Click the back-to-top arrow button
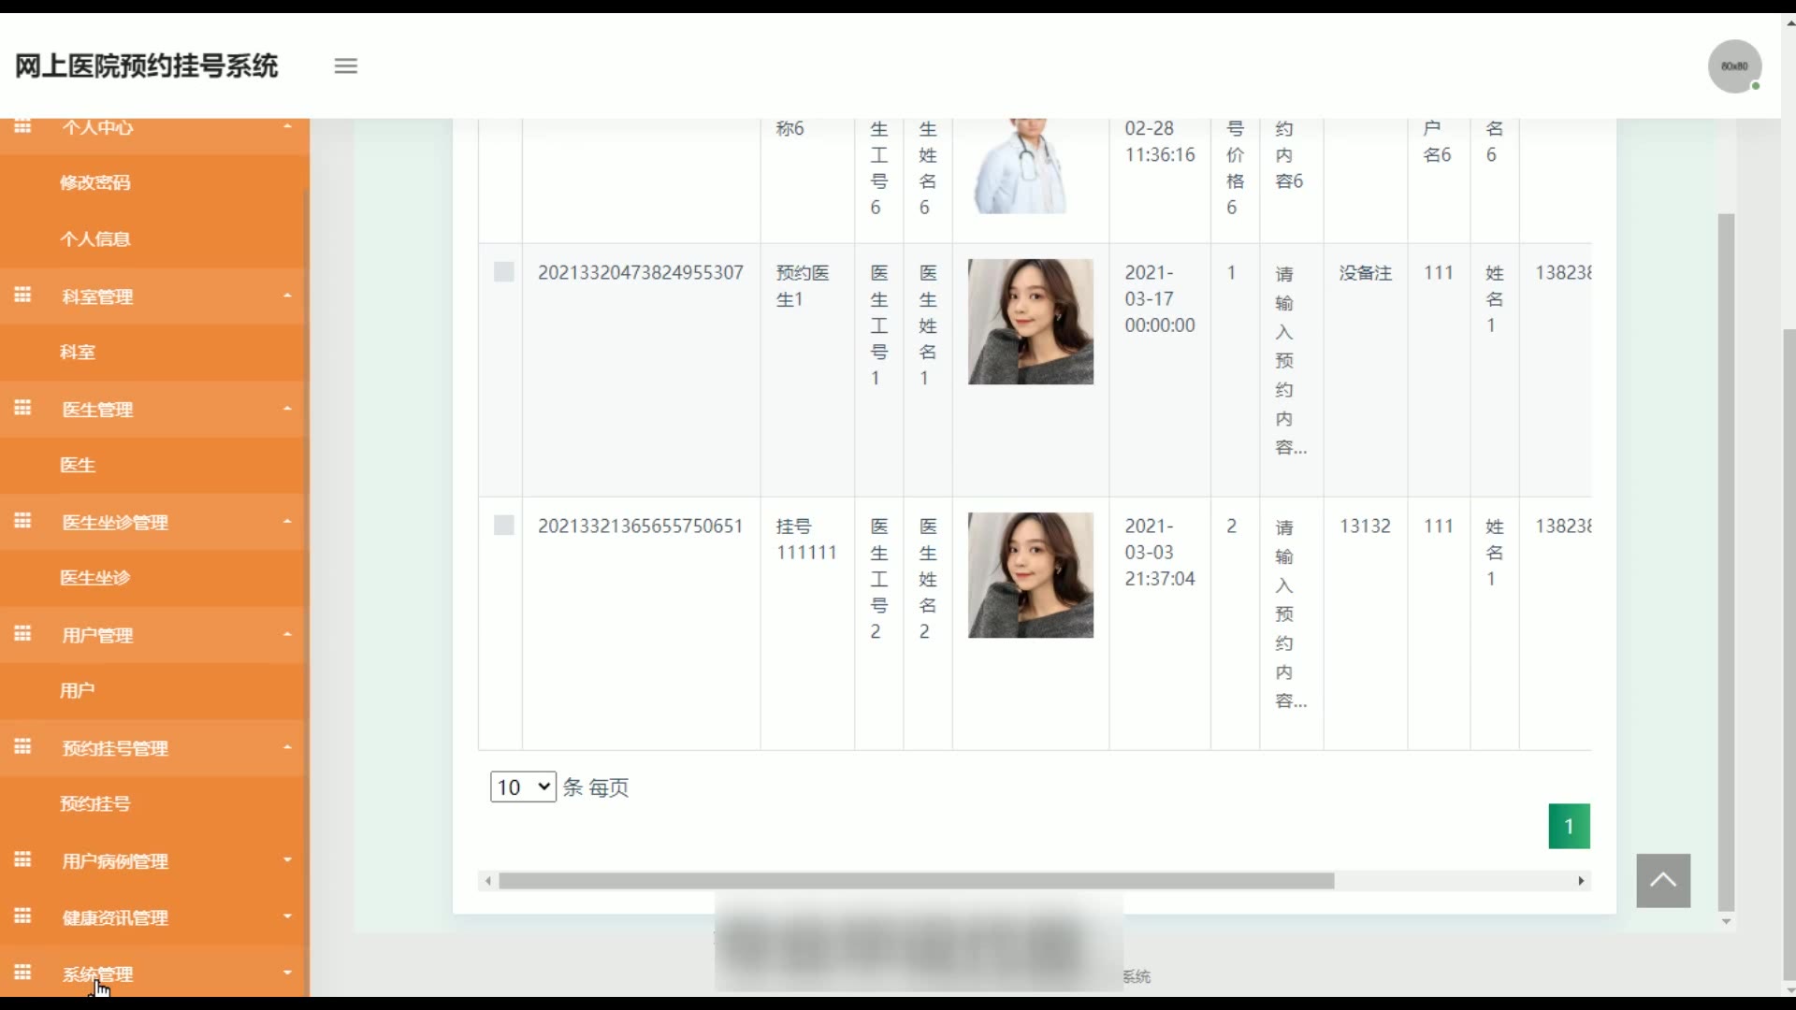1796x1010 pixels. click(x=1662, y=880)
